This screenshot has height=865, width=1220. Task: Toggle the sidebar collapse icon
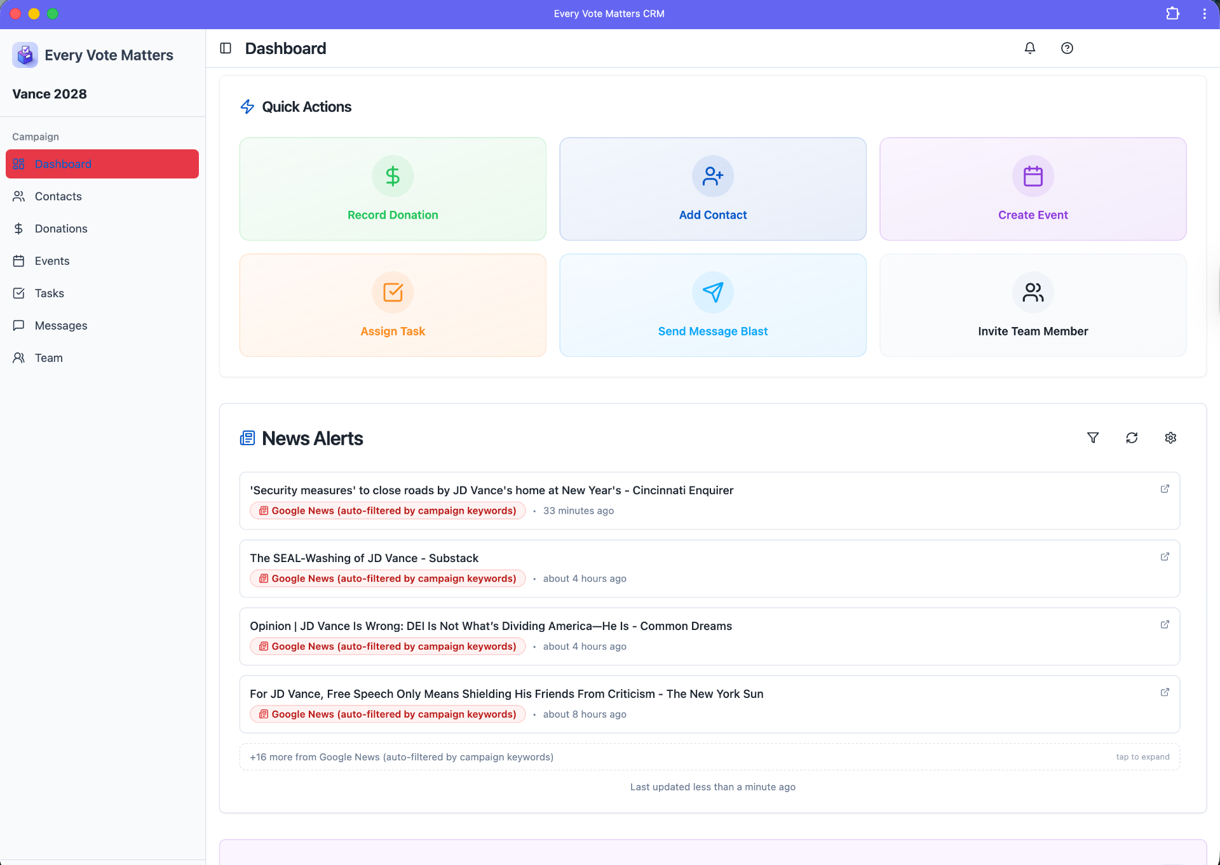click(226, 48)
